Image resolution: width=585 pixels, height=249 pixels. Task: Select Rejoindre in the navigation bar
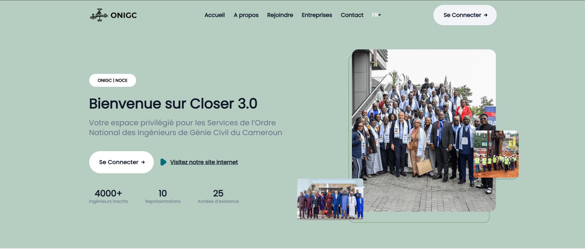280,15
